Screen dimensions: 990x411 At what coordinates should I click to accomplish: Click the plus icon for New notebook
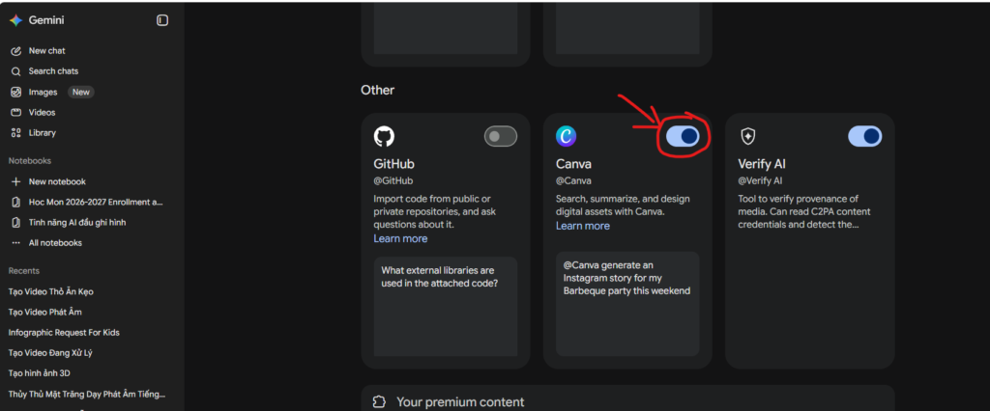tap(16, 181)
